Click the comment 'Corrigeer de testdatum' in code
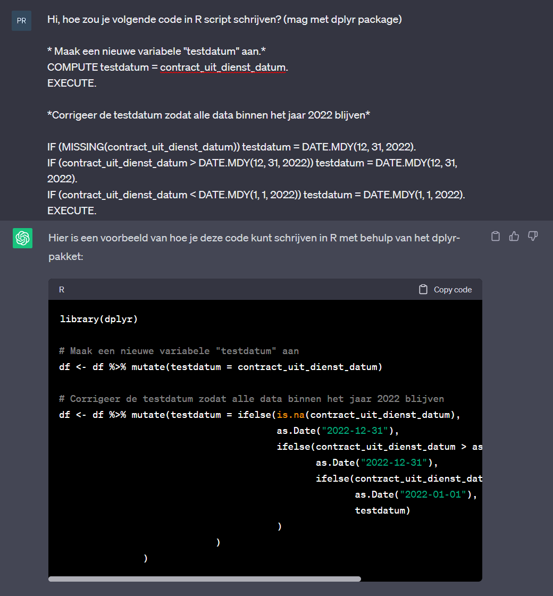This screenshot has width=553, height=596. pyautogui.click(x=252, y=399)
